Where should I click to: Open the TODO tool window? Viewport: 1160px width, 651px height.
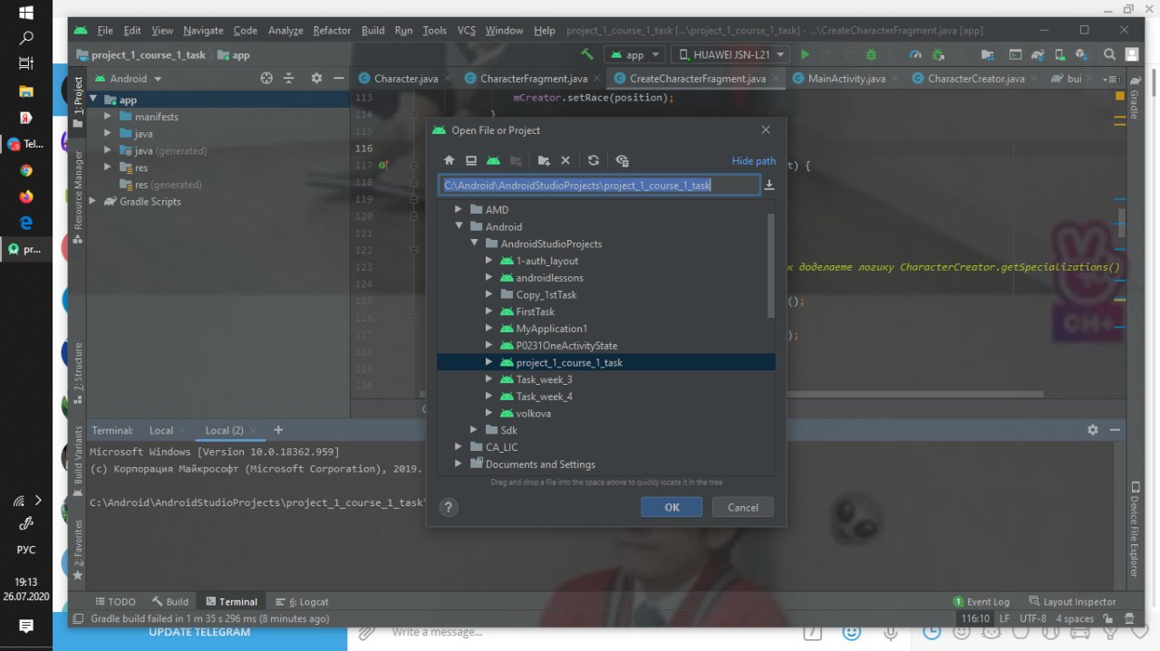pyautogui.click(x=115, y=601)
